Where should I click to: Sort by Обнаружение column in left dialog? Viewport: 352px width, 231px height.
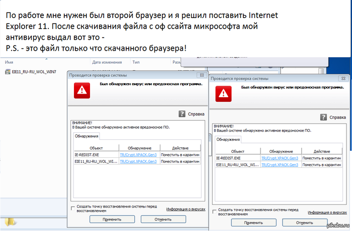(139, 148)
